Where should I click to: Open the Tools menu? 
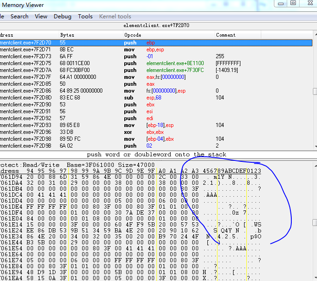coord(85,17)
